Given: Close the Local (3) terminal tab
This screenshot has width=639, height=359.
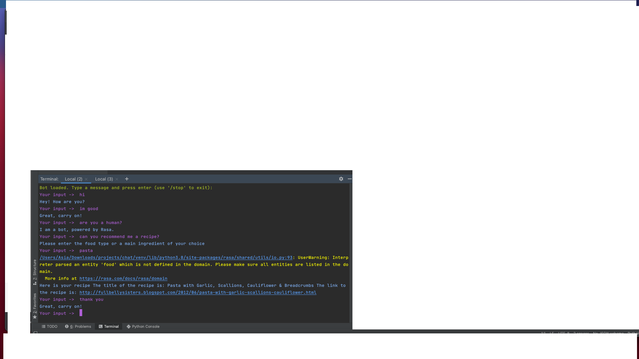Looking at the screenshot, I should pos(117,179).
